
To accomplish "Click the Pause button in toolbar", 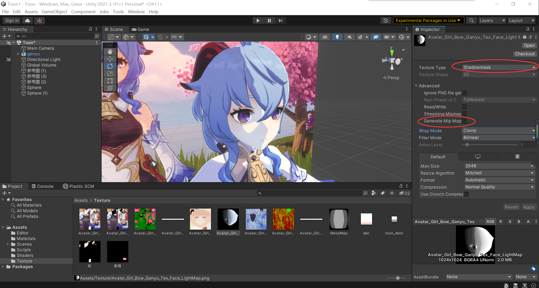I will coord(269,20).
